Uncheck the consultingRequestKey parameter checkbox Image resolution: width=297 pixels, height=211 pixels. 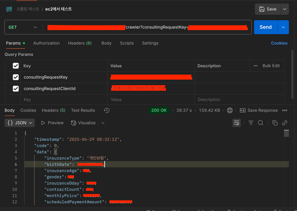coord(16,77)
